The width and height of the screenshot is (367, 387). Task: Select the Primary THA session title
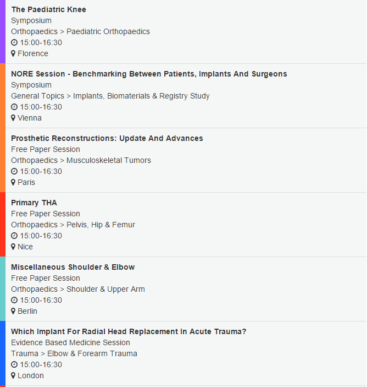[34, 203]
